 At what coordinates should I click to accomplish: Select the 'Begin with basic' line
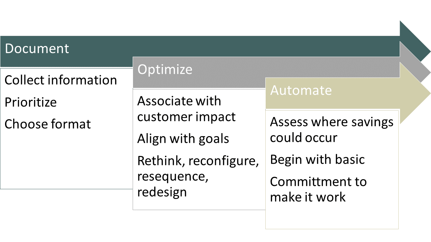(317, 159)
